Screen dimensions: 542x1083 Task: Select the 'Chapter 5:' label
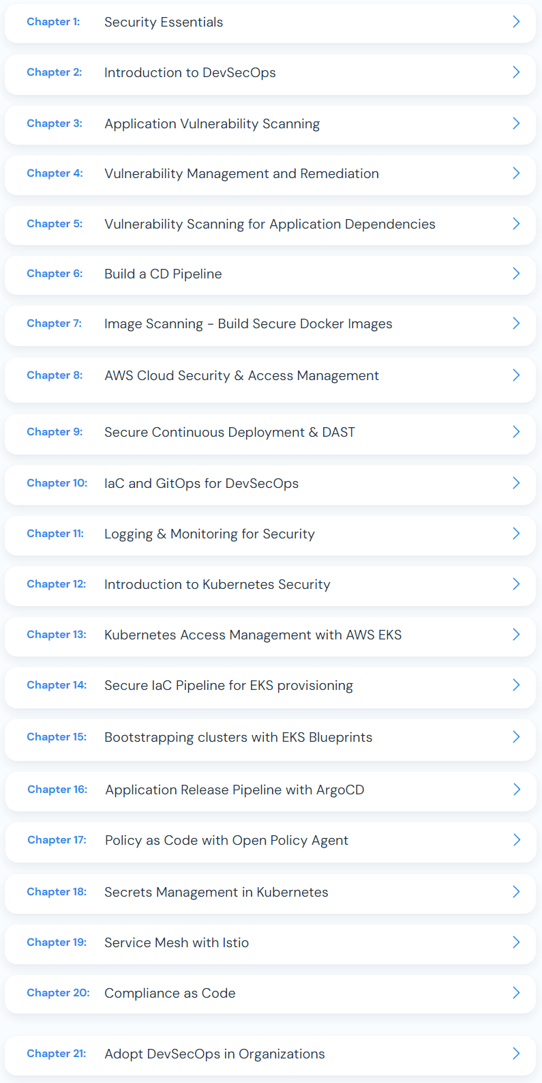click(x=55, y=224)
